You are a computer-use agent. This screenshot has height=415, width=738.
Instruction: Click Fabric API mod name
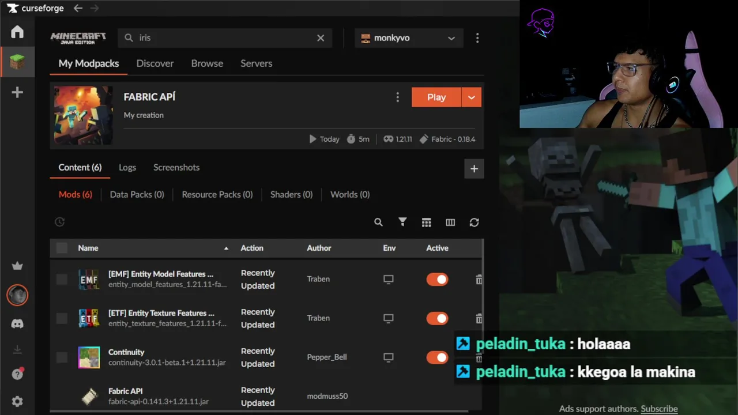(x=126, y=391)
